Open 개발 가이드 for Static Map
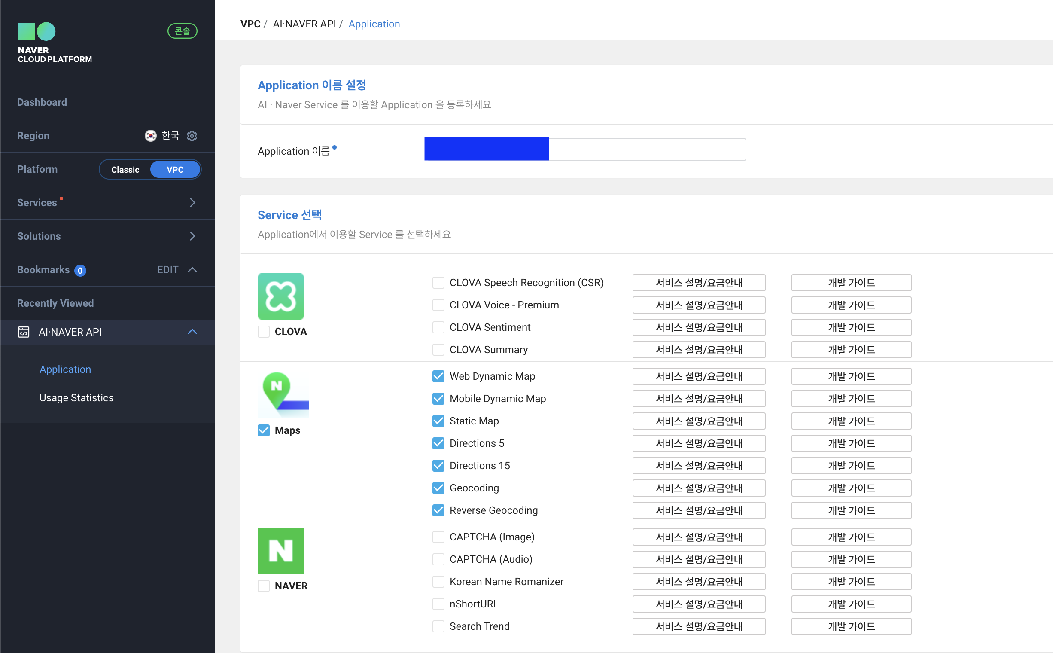 (851, 421)
